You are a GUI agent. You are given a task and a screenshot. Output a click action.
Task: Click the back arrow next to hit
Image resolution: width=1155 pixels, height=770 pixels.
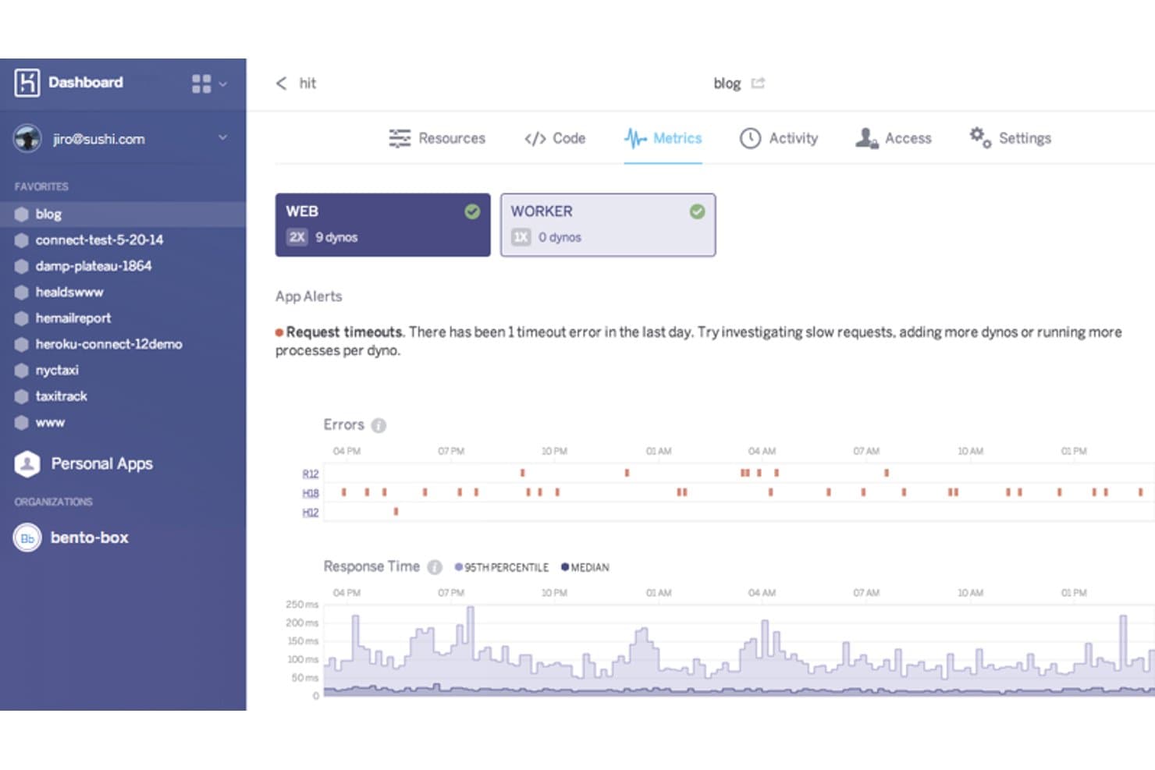click(282, 83)
